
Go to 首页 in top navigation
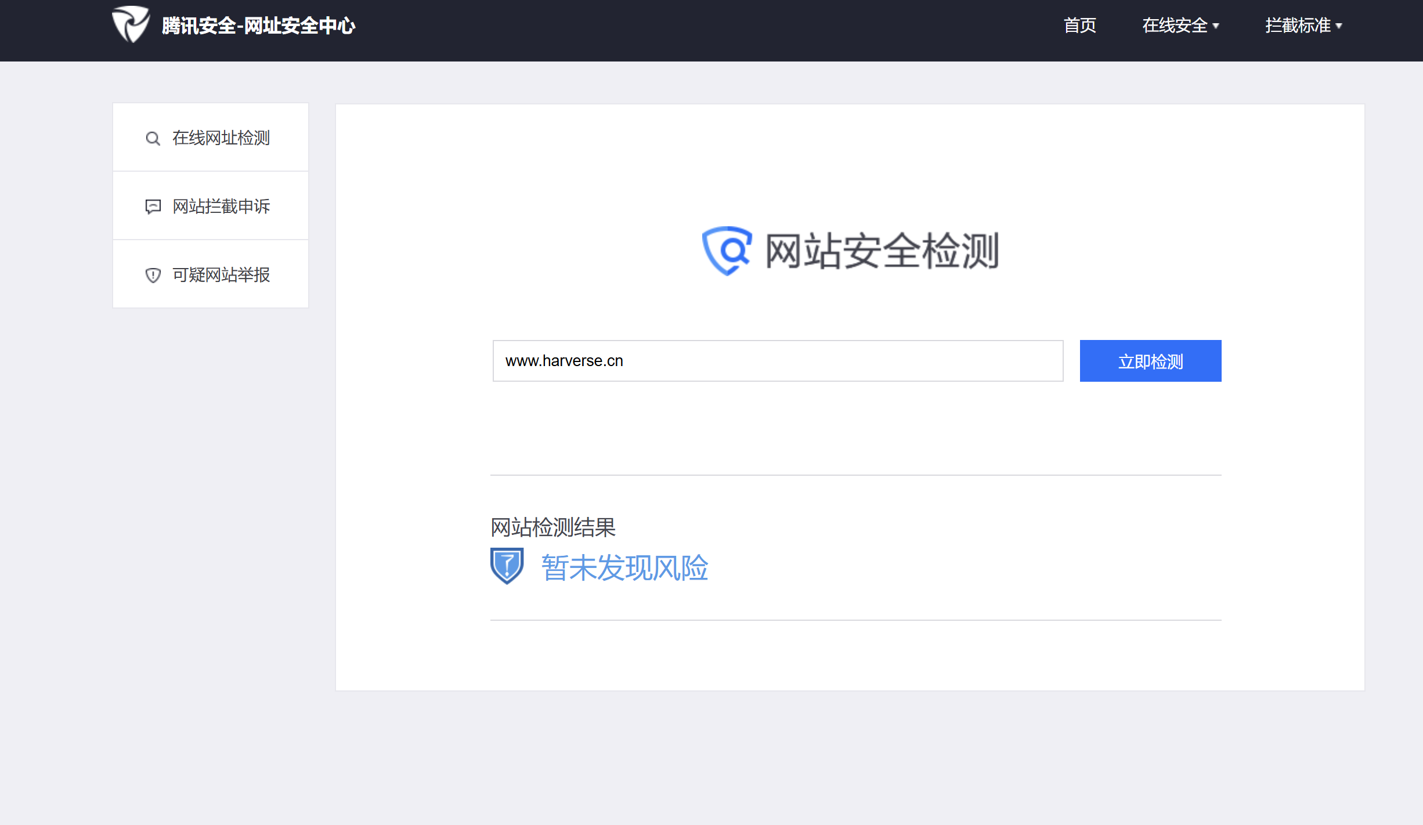tap(1079, 26)
